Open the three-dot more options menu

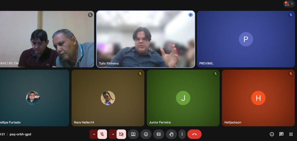182,134
